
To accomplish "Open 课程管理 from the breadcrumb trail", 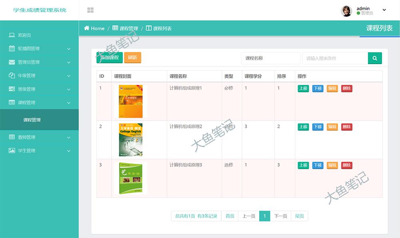I will coord(129,28).
